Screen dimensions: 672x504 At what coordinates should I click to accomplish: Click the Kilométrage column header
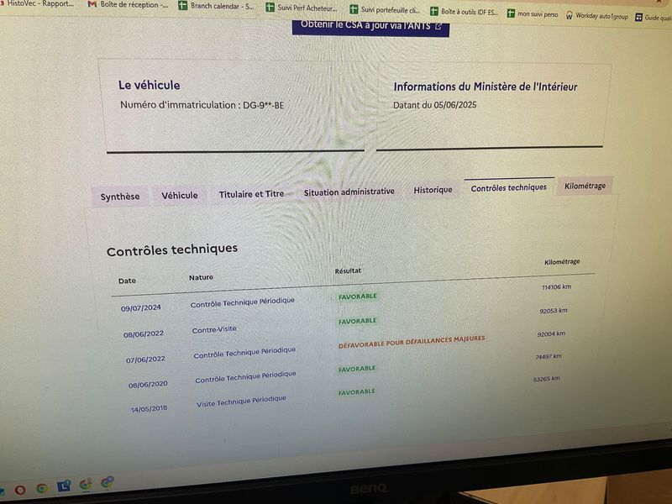pyautogui.click(x=562, y=262)
